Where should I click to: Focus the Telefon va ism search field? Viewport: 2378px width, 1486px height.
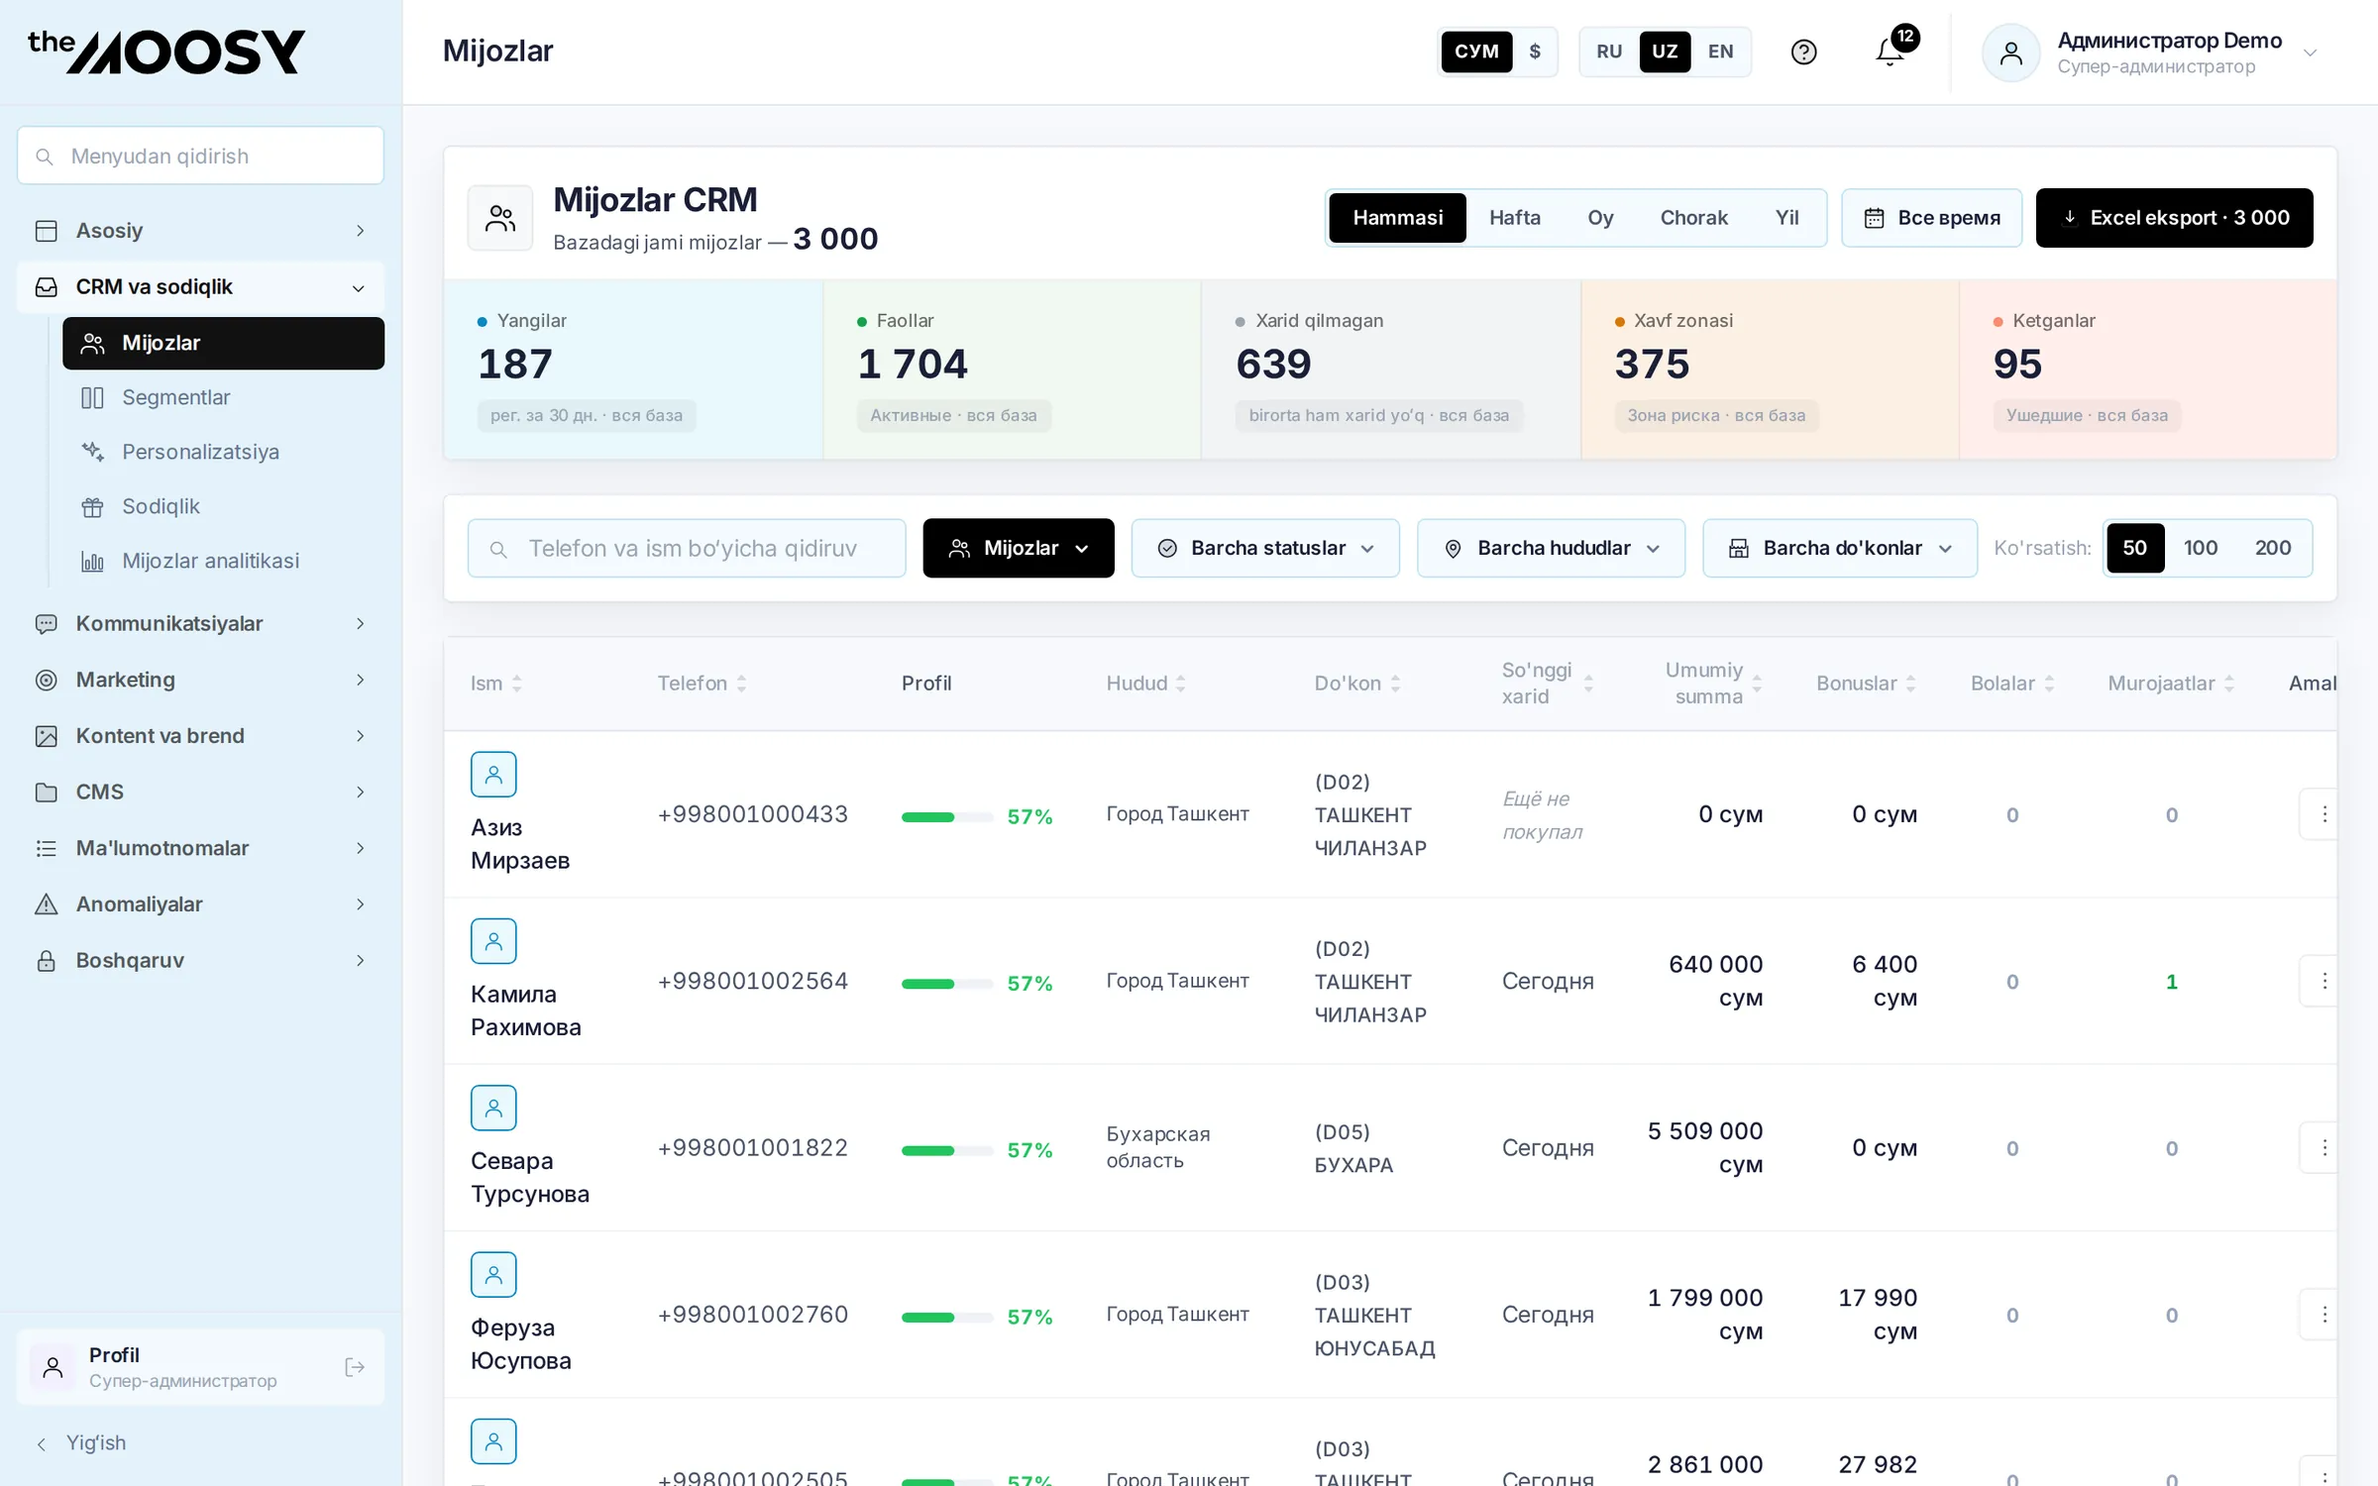pyautogui.click(x=687, y=548)
